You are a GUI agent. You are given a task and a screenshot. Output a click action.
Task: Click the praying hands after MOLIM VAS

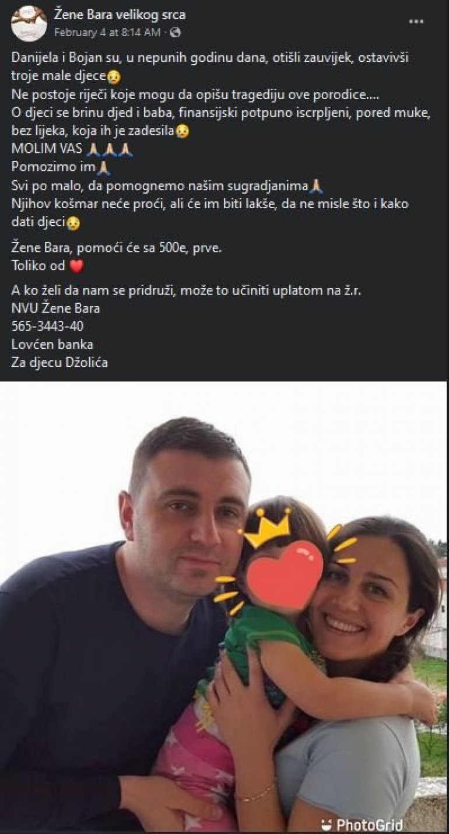tap(110, 149)
